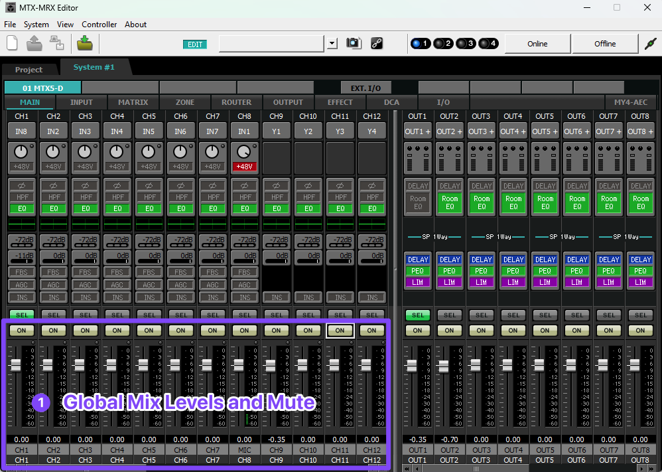Click the Offline button
The height and width of the screenshot is (472, 662).
click(605, 44)
